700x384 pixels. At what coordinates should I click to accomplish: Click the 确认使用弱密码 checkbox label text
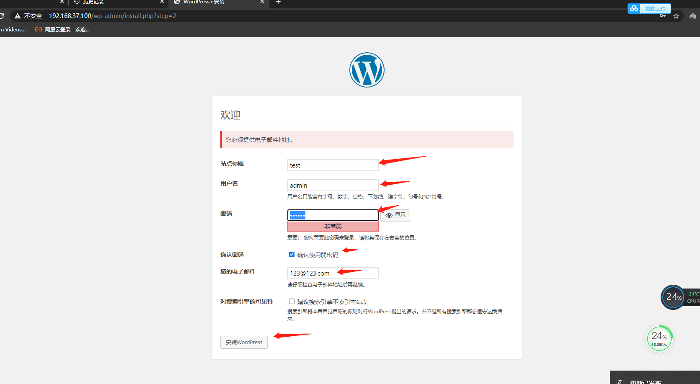click(318, 255)
